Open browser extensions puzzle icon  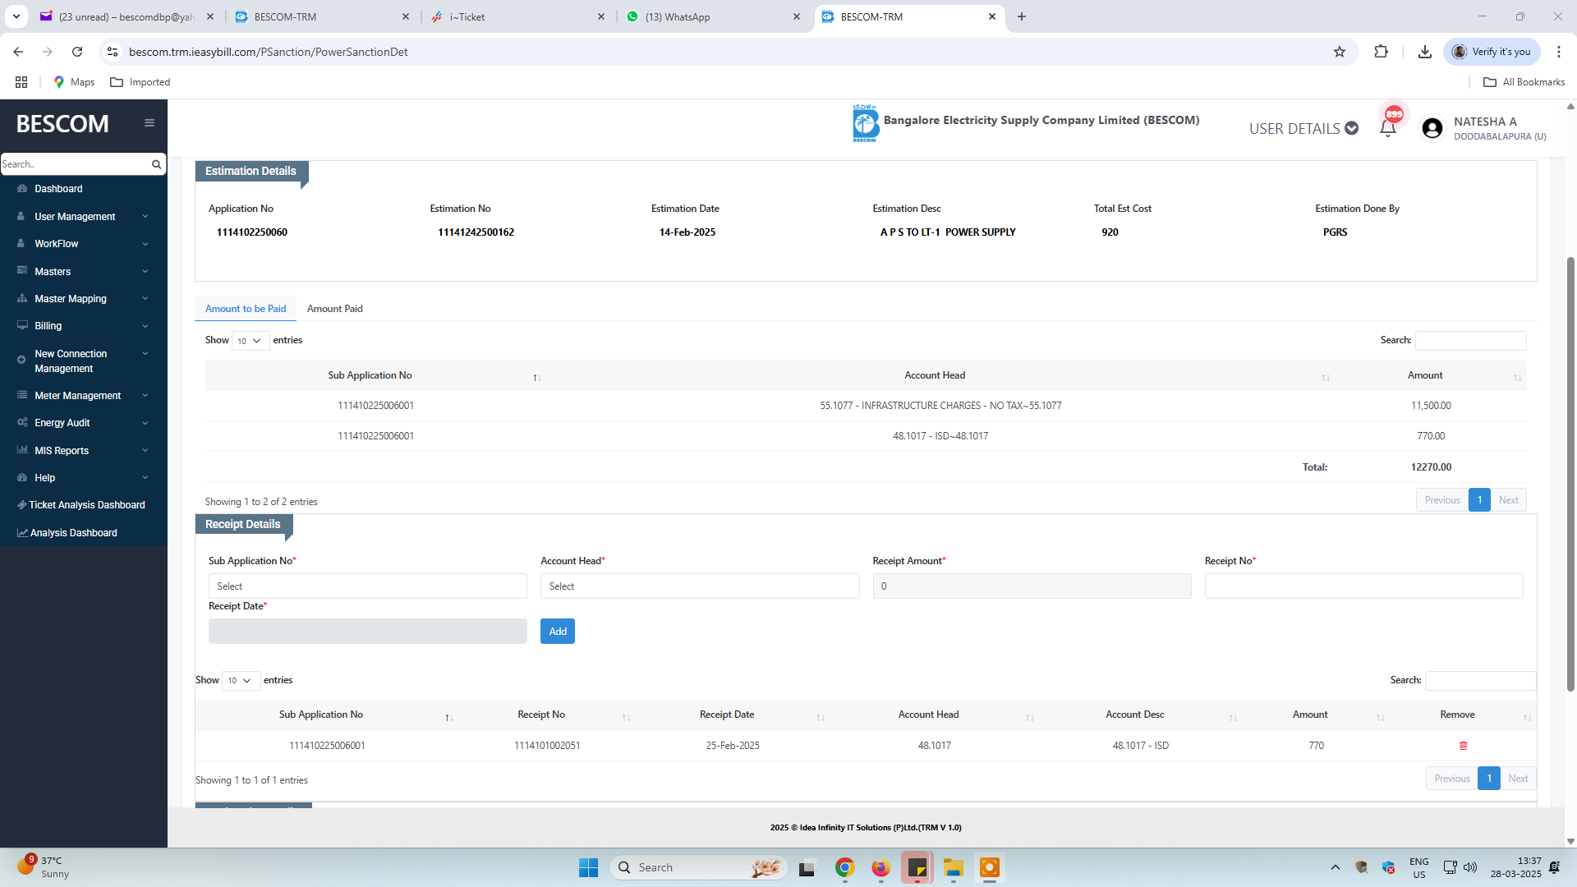(1381, 52)
